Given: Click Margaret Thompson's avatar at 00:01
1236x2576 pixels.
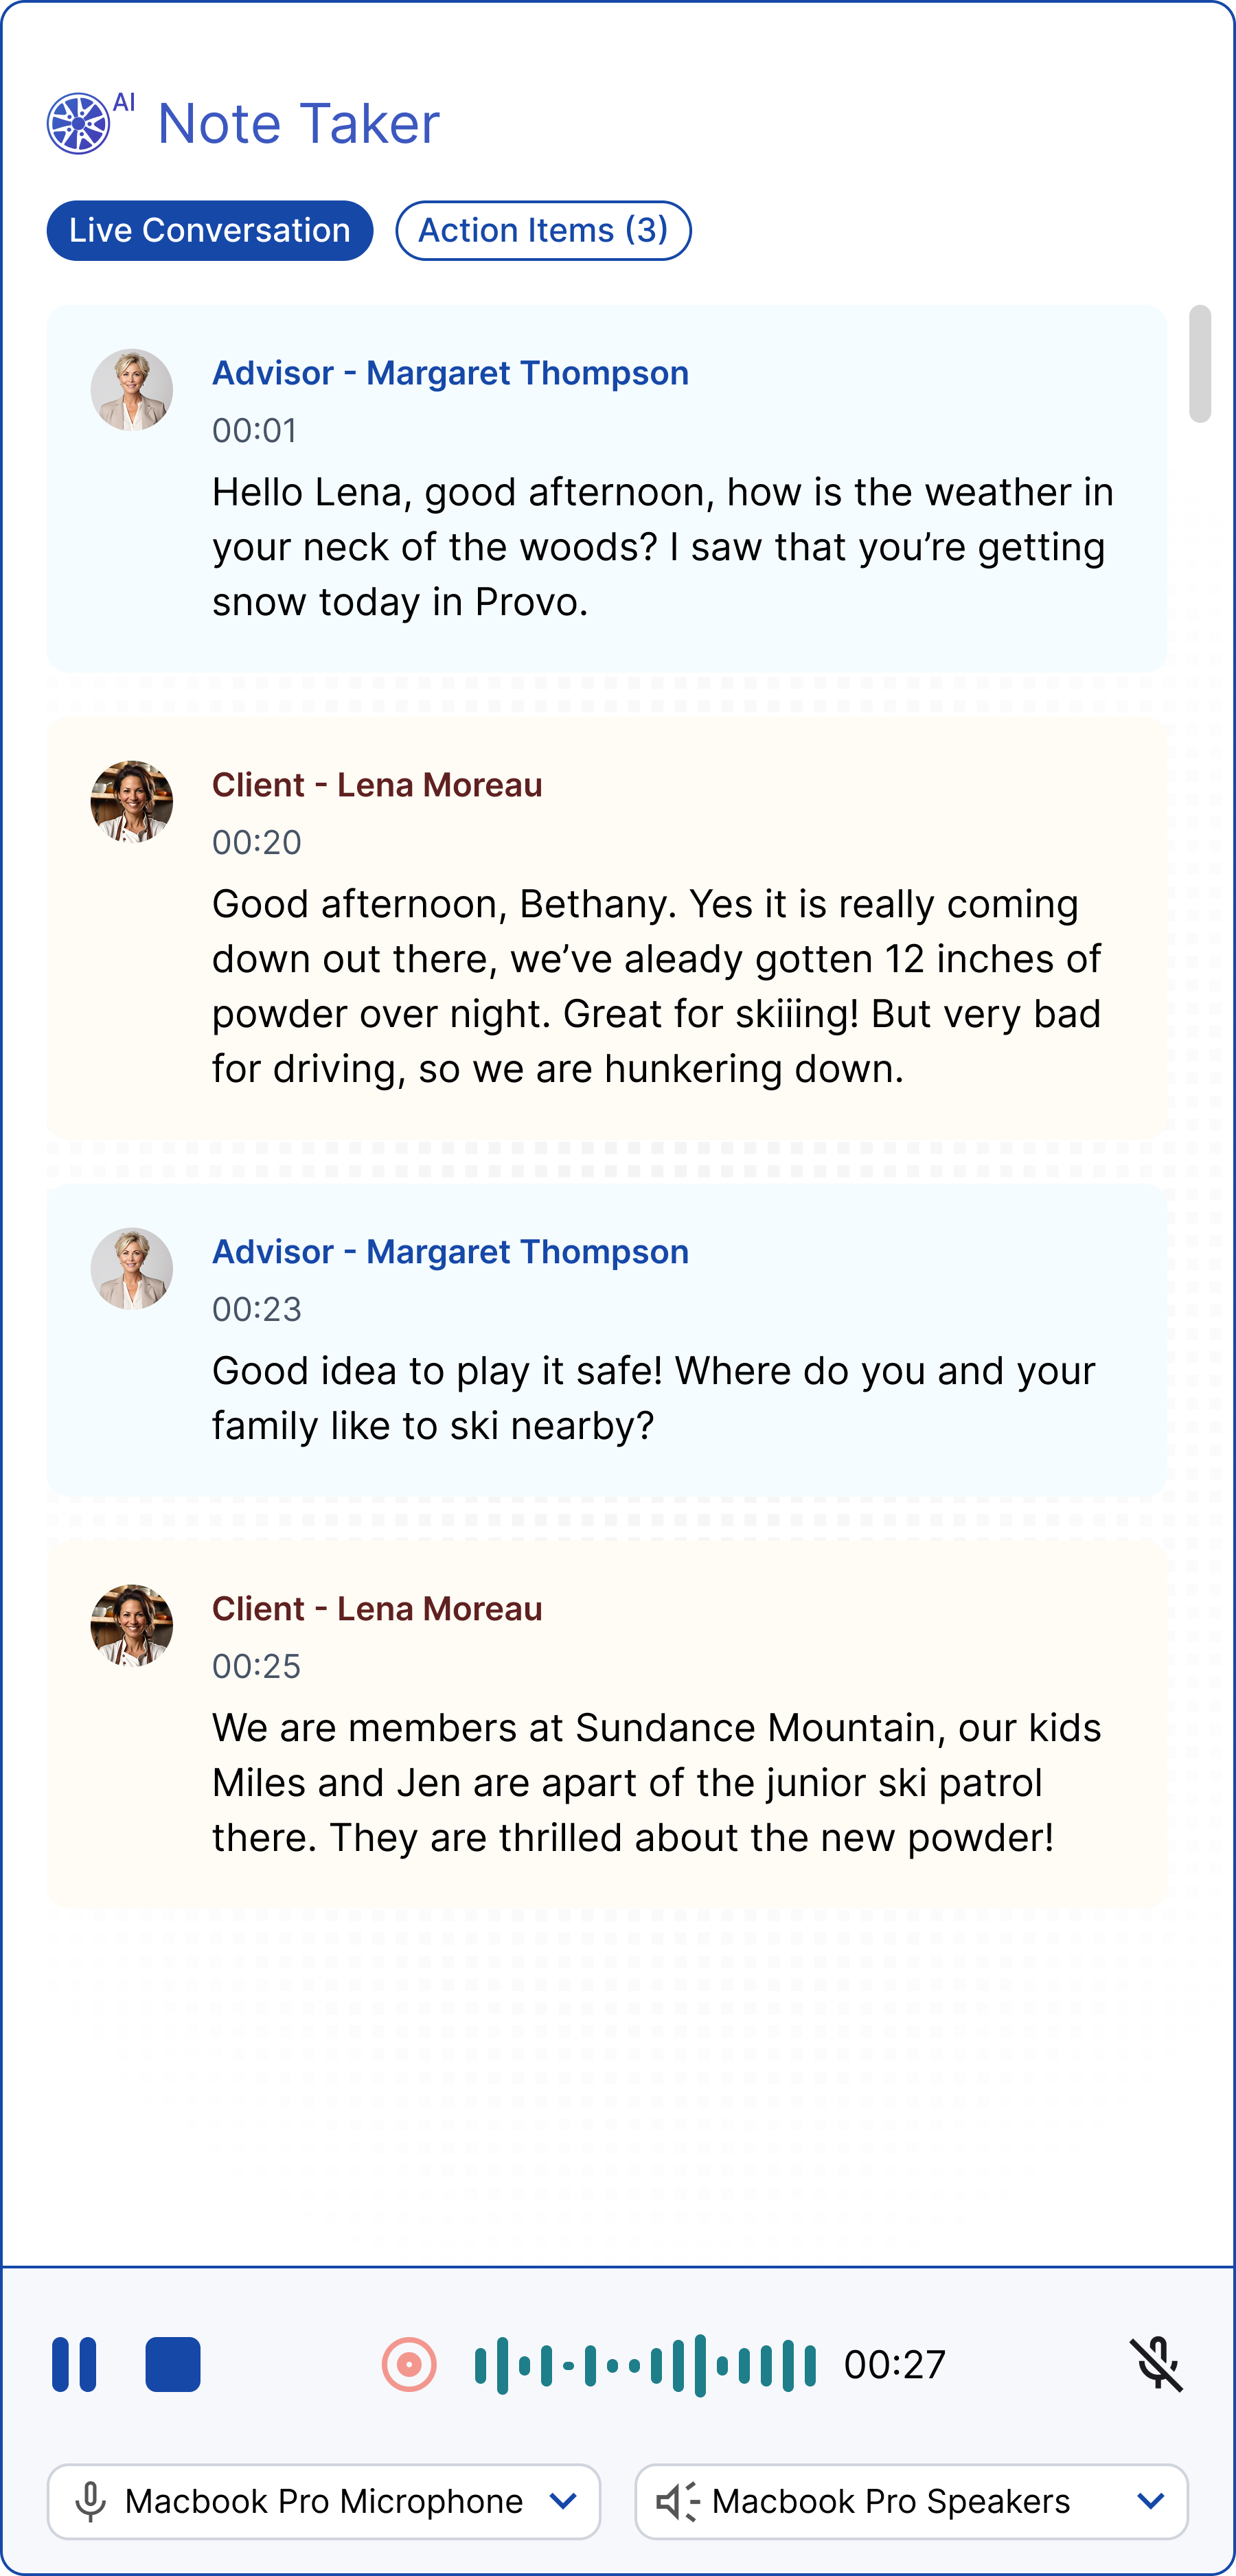Looking at the screenshot, I should coord(132,390).
